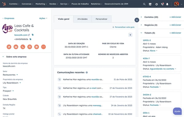Open the Relatórios menu
Screen dimensions: 184x117
(x=97, y=4)
